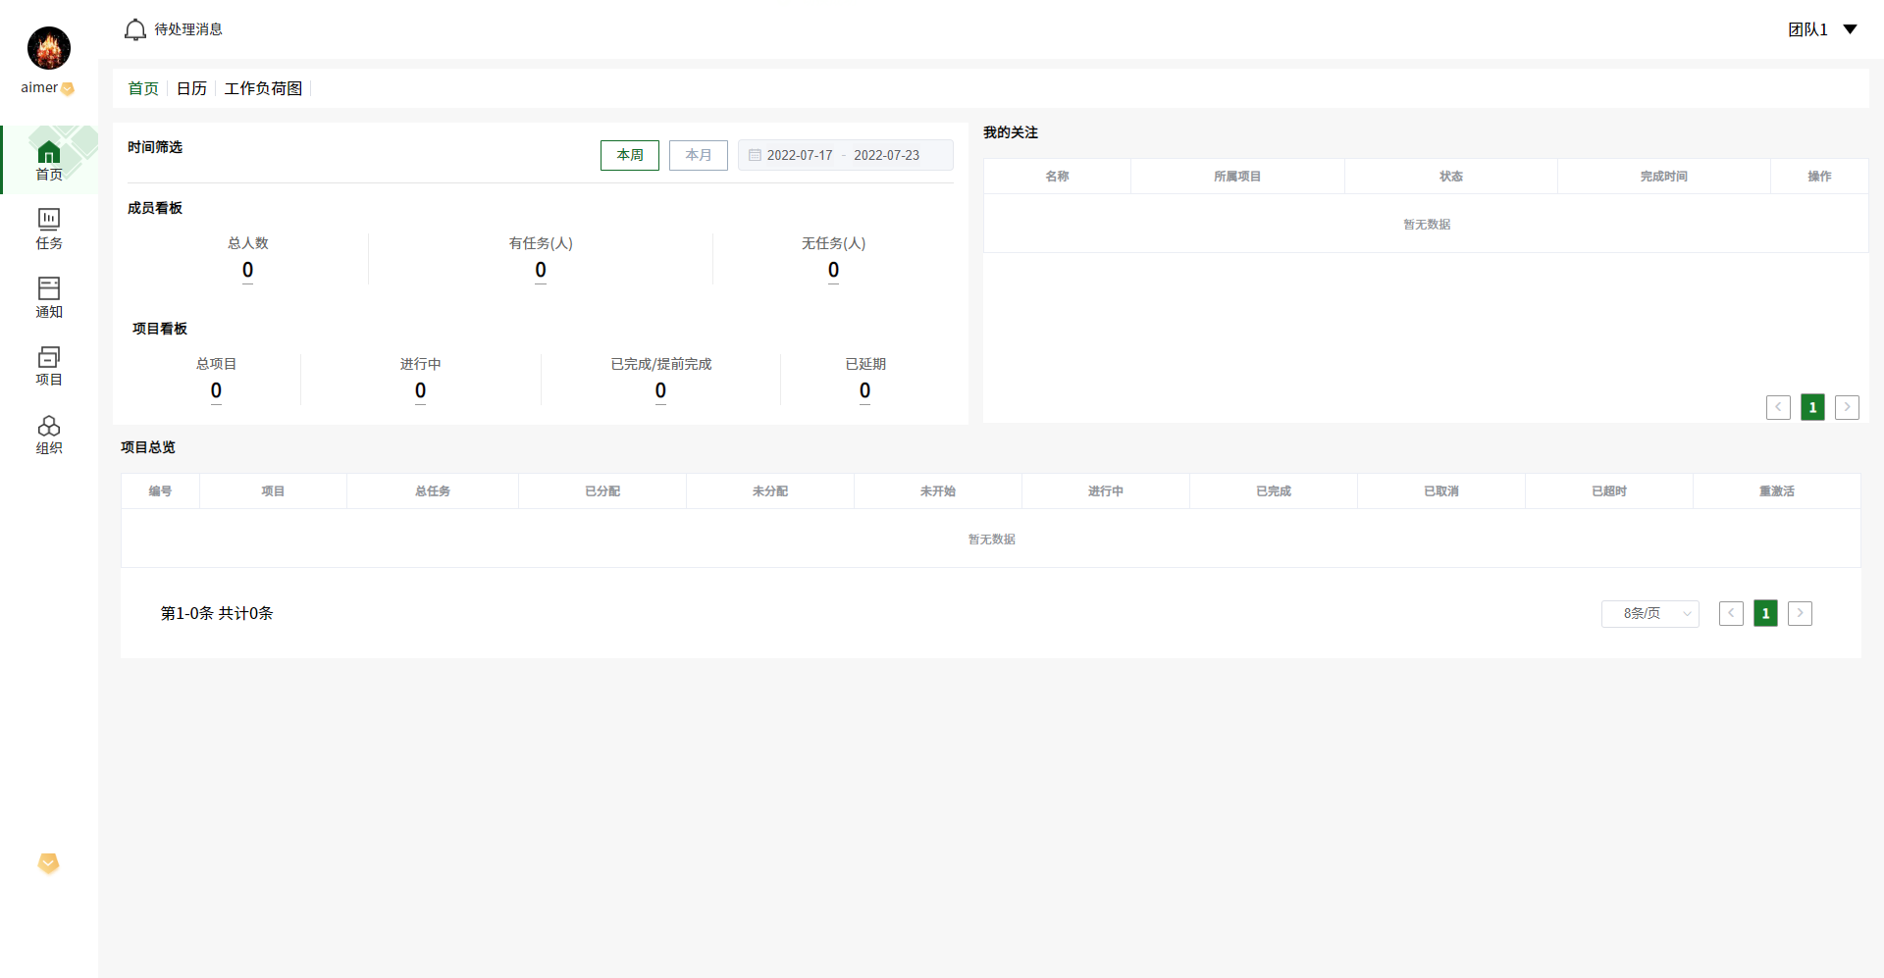The height and width of the screenshot is (978, 1884).
Task: Open the 8条/页 page size dropdown
Action: [x=1650, y=613]
